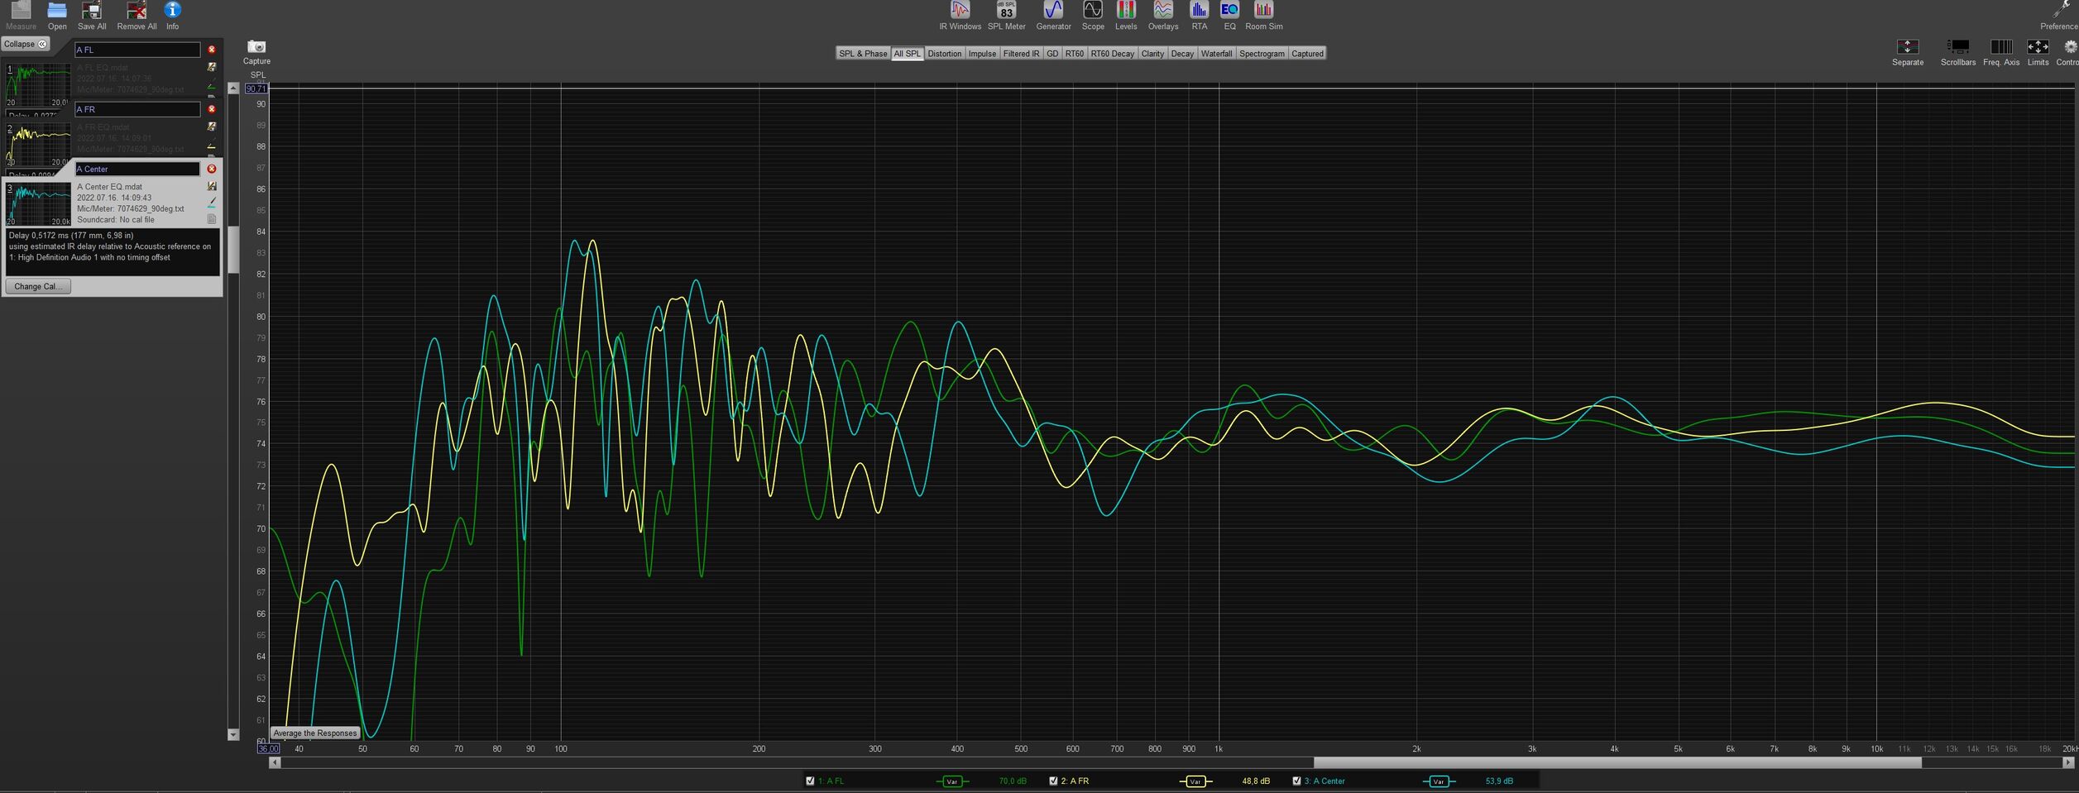The height and width of the screenshot is (793, 2079).
Task: Open graph Limits settings
Action: click(x=2038, y=47)
